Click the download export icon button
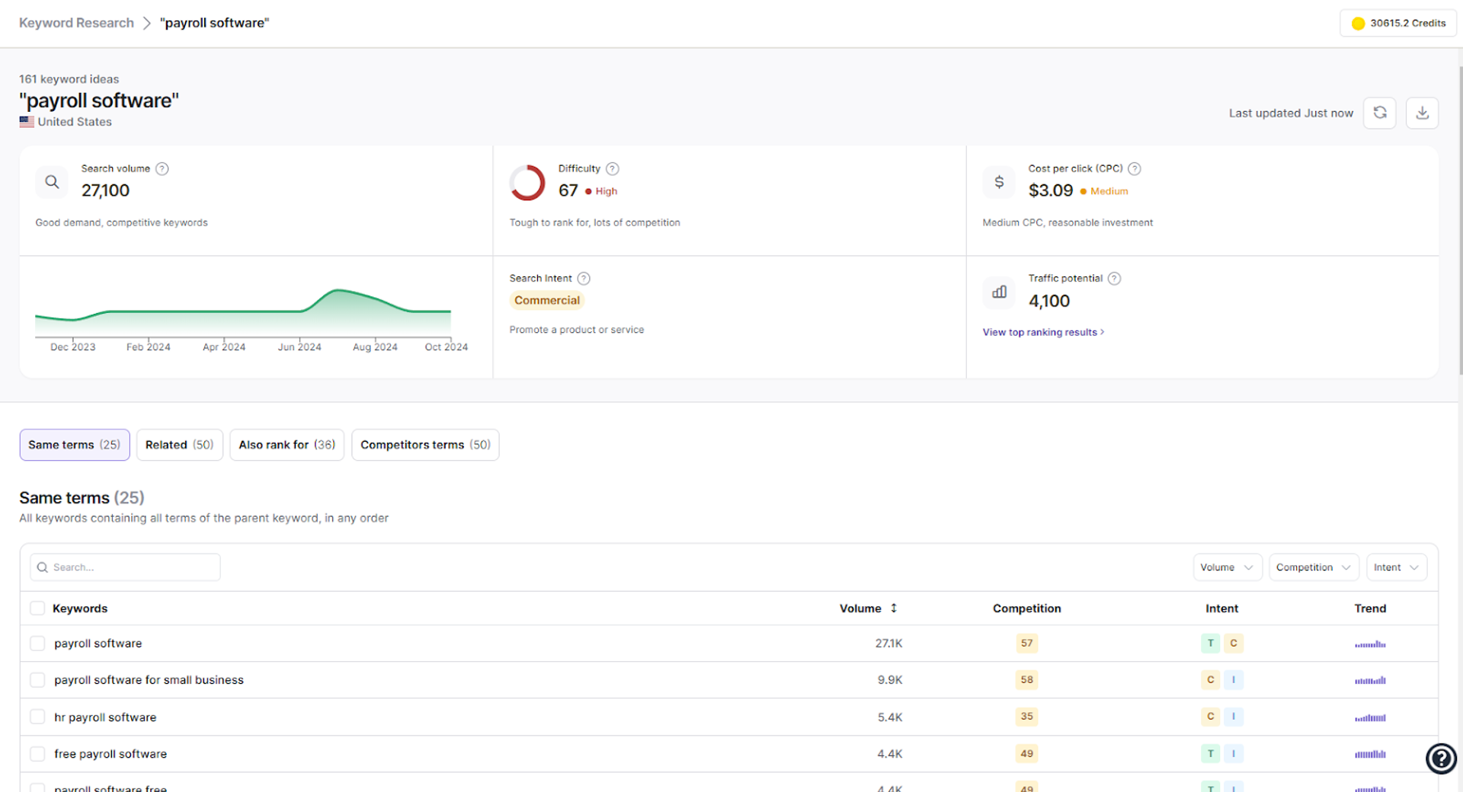 (1422, 113)
